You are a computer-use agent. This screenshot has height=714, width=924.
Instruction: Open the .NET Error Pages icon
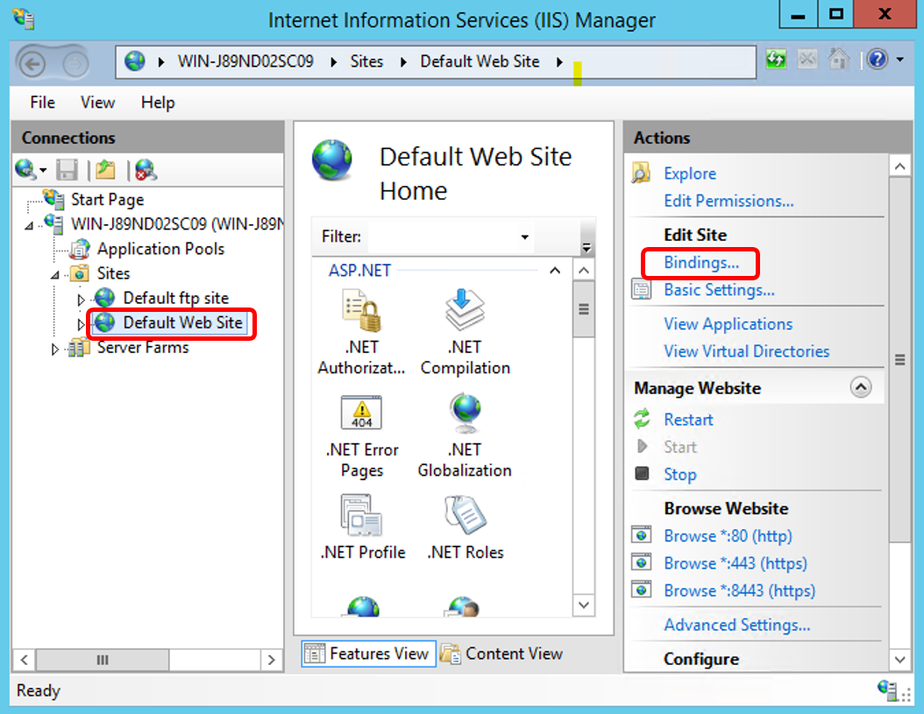[361, 414]
